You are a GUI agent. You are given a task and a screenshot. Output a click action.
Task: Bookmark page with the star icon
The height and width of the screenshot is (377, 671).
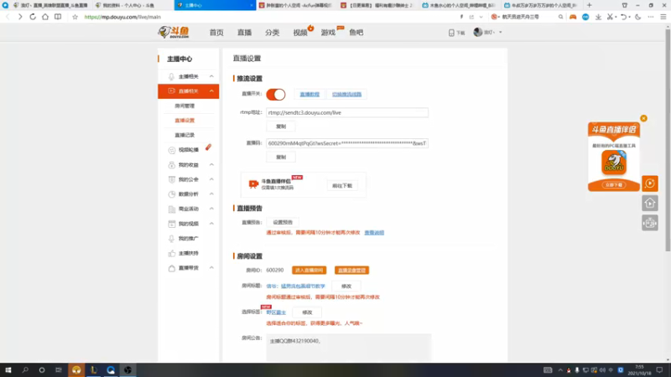coord(75,17)
